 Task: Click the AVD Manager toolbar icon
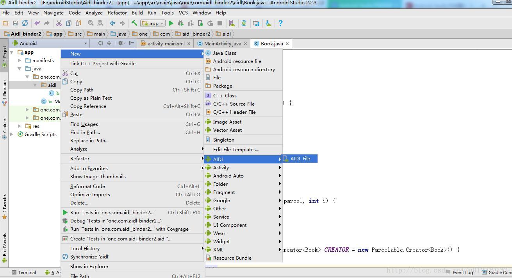point(232,23)
